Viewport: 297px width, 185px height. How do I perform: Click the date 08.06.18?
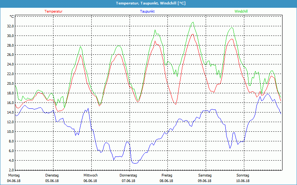pyautogui.click(x=166, y=181)
